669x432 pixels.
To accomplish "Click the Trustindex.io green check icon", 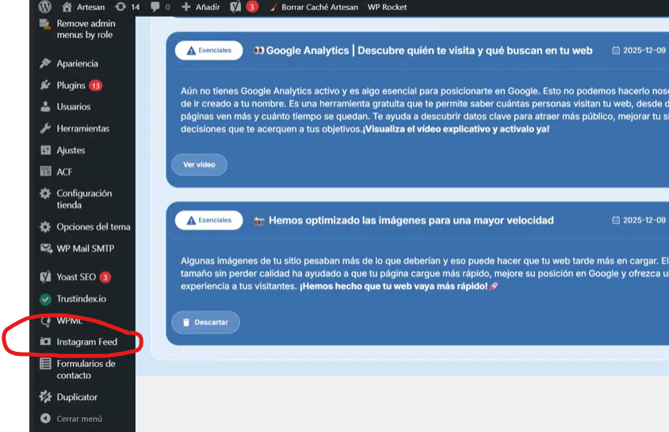I will [45, 300].
